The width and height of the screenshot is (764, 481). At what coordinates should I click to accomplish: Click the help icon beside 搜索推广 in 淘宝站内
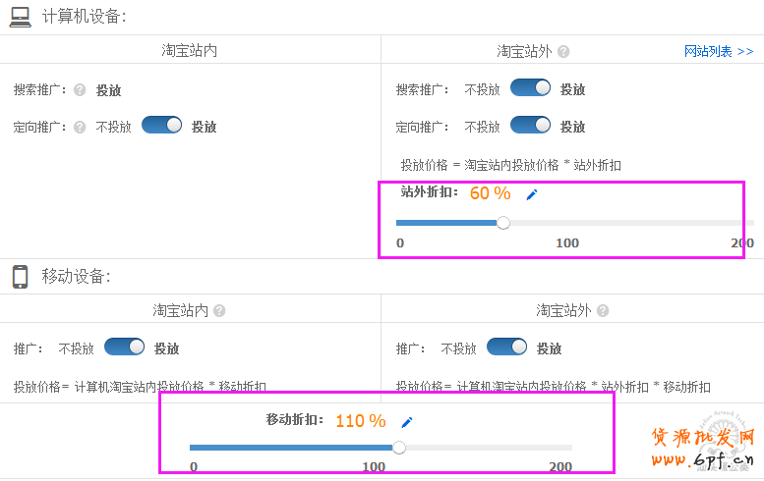[80, 90]
